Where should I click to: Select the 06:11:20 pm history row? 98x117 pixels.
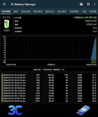tap(49, 96)
